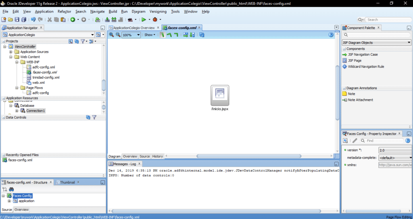Save the current file with Save icon

(17, 19)
